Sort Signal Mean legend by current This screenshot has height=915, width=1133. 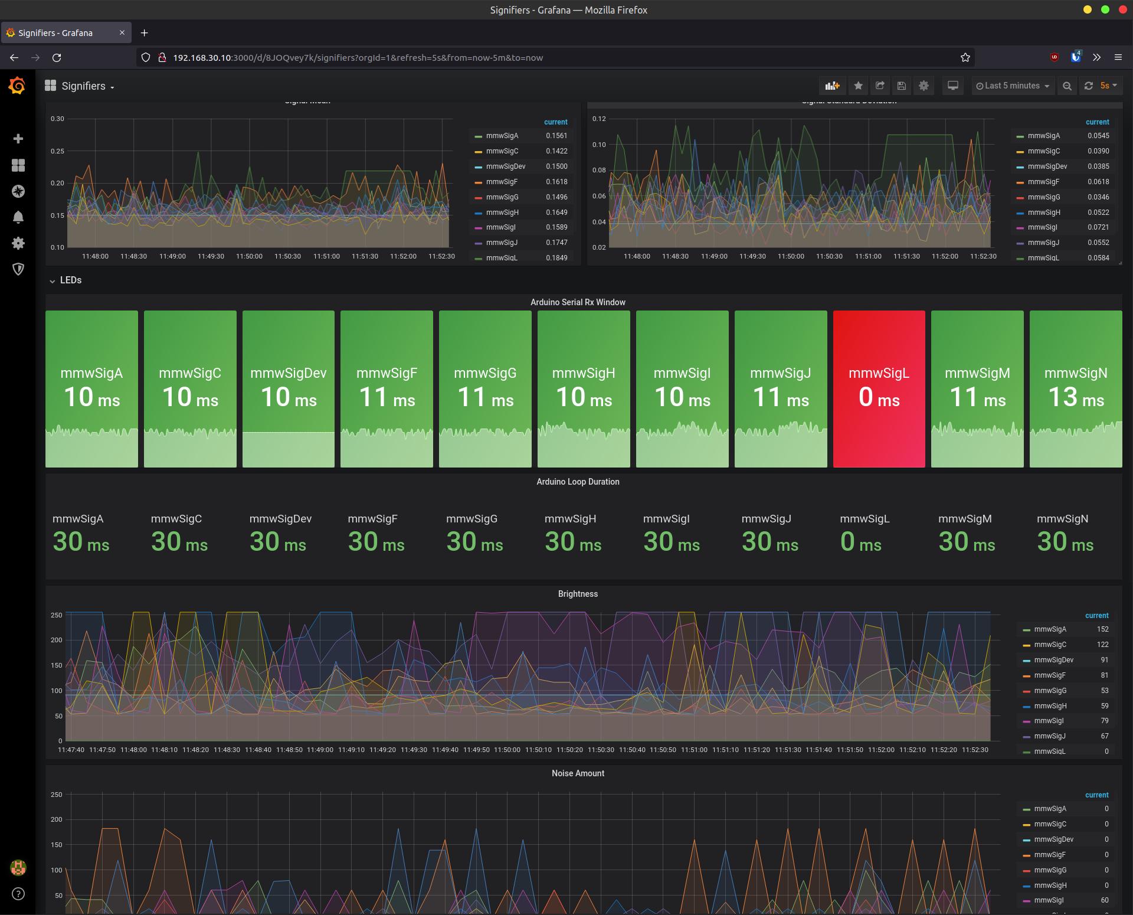(x=555, y=122)
